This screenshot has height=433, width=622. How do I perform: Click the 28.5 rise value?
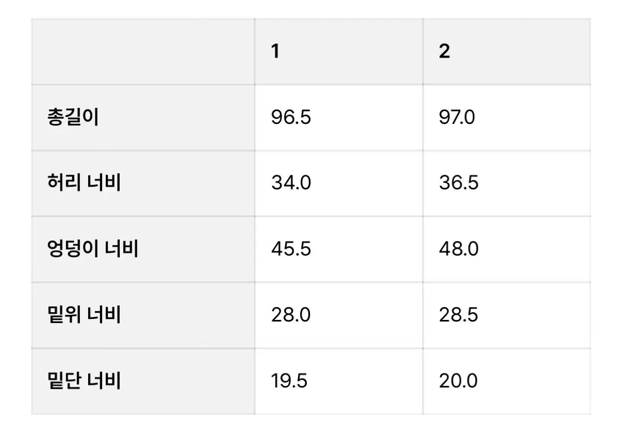coord(458,315)
